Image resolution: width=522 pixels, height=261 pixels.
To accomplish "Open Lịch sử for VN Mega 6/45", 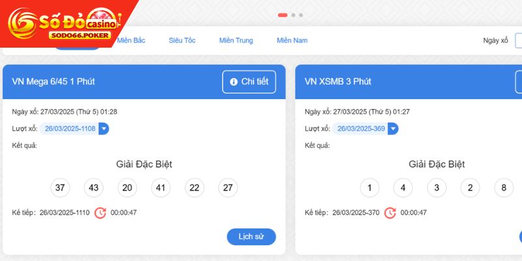I will (251, 237).
